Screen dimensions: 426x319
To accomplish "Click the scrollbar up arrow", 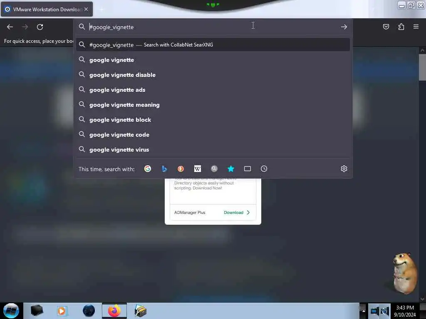I will (422, 50).
